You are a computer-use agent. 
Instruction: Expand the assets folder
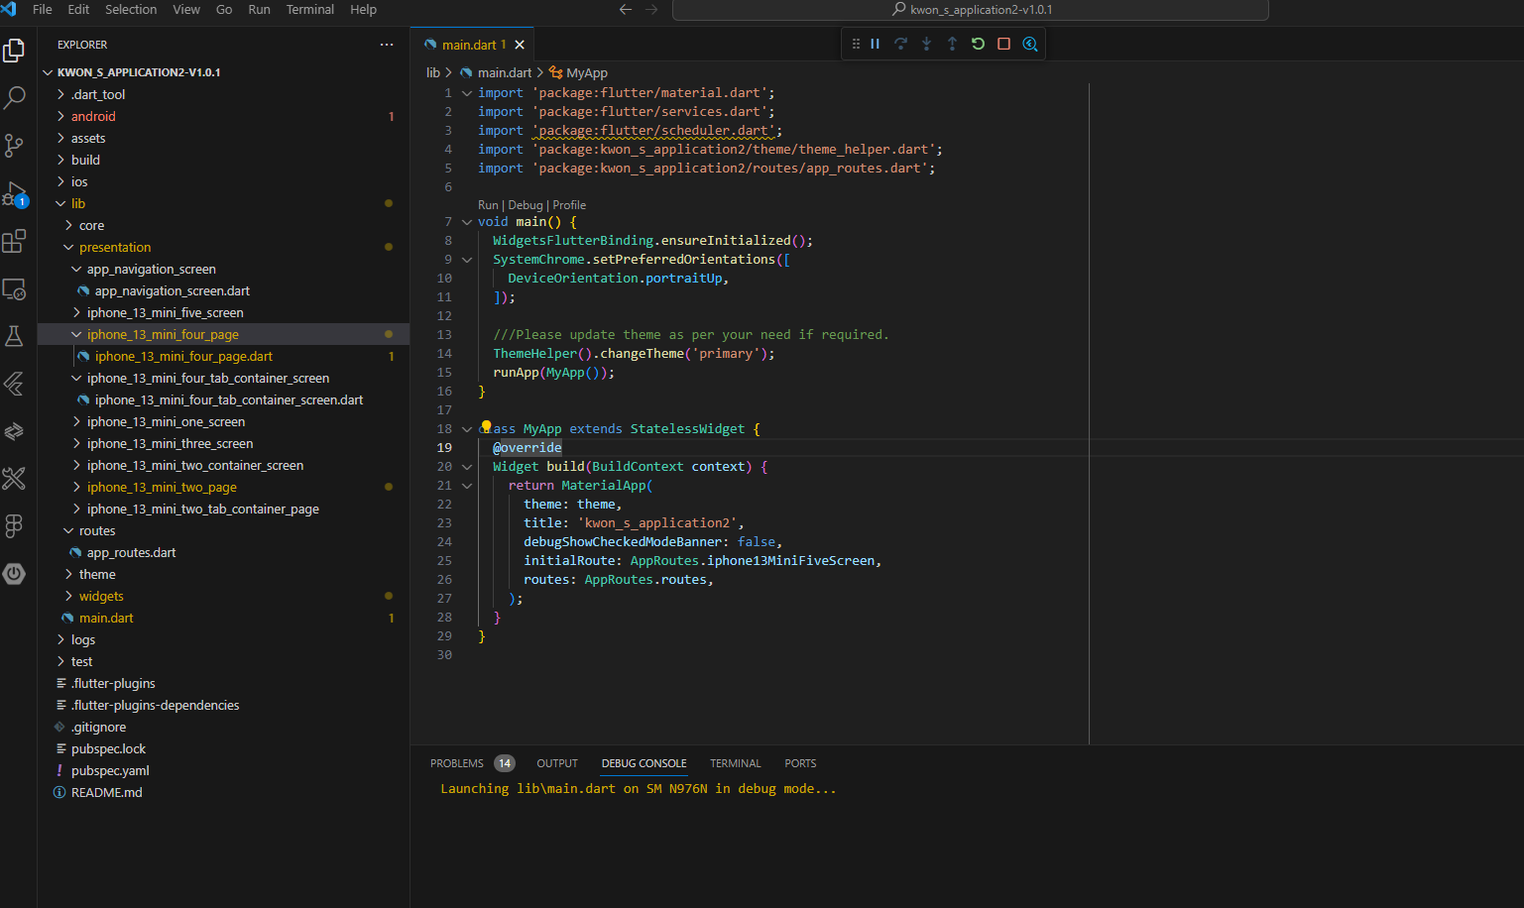[x=60, y=138]
